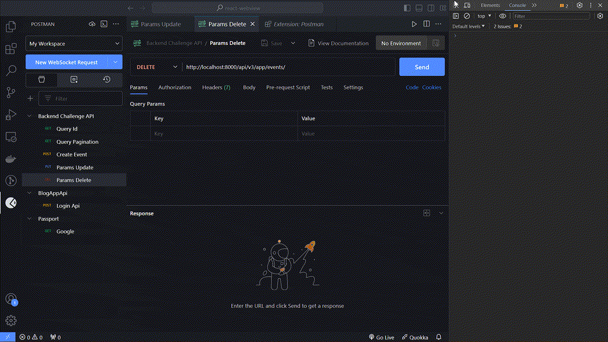Open the DELETE method dropdown
This screenshot has width=608, height=342.
pyautogui.click(x=156, y=67)
